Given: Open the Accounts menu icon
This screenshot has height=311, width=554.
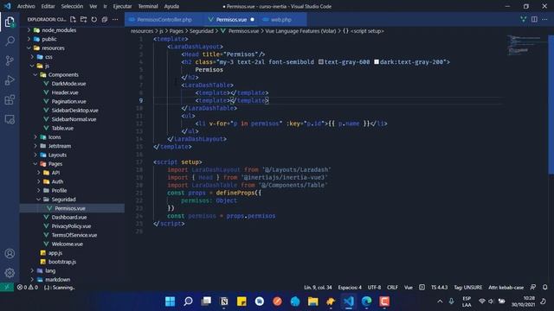Looking at the screenshot, I should click(10, 253).
